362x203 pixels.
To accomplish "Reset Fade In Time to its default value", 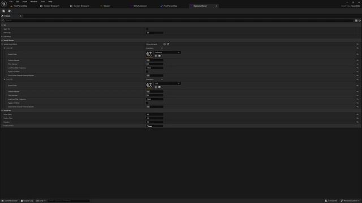I will (357, 118).
